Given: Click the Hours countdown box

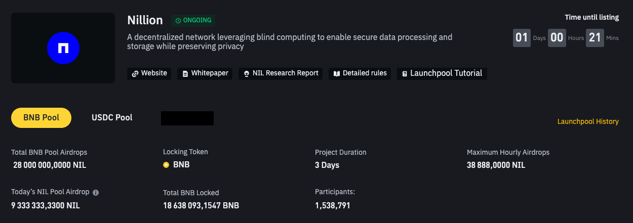Looking at the screenshot, I should pos(557,38).
